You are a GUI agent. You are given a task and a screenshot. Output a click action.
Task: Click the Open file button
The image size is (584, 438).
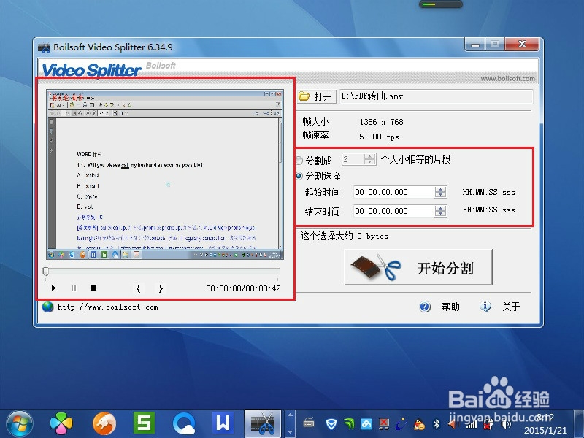316,96
